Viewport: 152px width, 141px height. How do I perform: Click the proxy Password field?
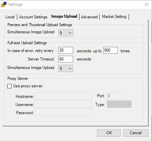[63, 112]
